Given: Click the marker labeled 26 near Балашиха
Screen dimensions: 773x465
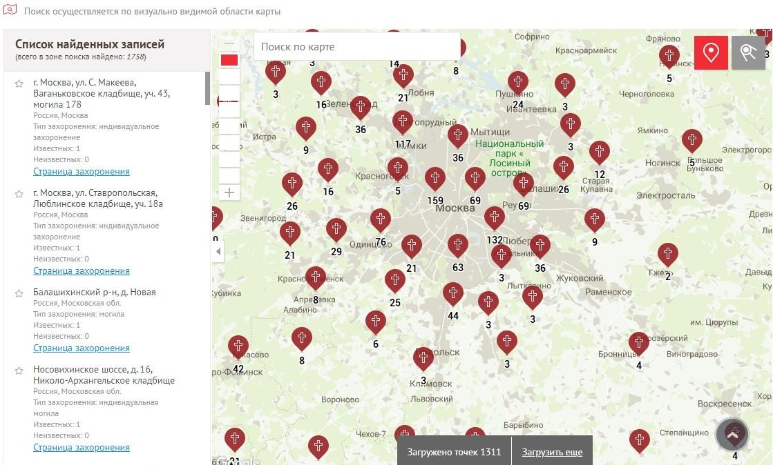Looking at the screenshot, I should tap(564, 168).
